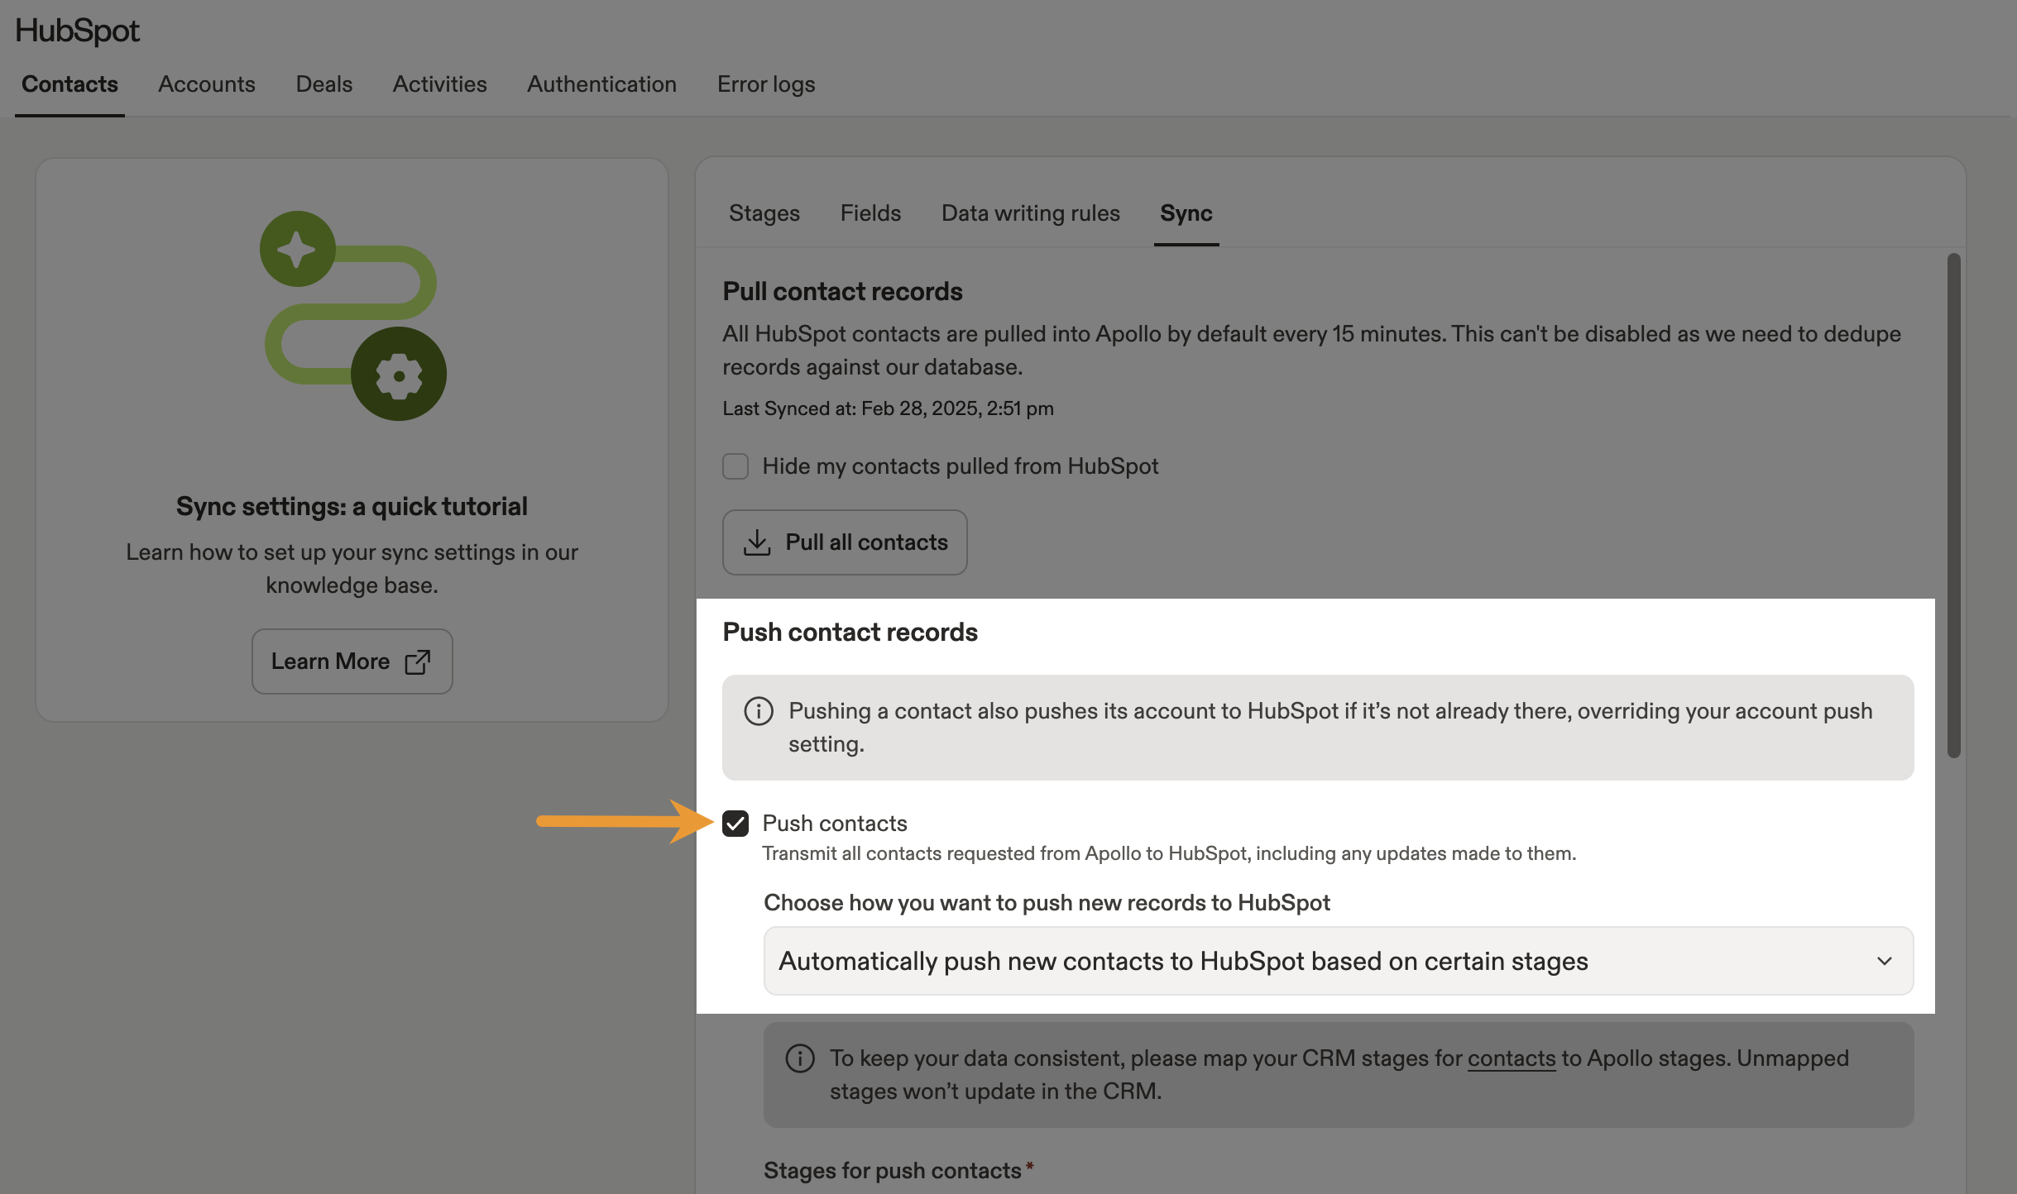
Task: Click 'Choose how you want to push new records' label
Action: (1047, 903)
